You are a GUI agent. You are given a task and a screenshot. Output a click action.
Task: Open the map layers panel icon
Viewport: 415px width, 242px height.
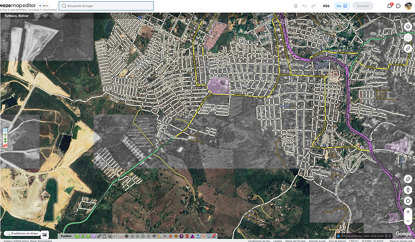[x=408, y=26]
